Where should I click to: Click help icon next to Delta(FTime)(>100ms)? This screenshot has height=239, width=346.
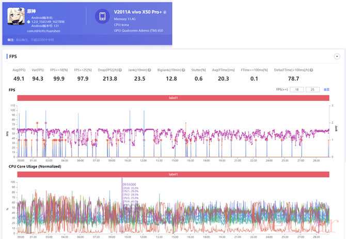312,70
